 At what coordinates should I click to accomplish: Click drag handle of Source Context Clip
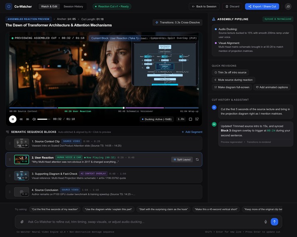(x=10, y=144)
